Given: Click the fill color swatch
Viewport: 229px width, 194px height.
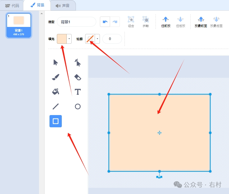Looking at the screenshot, I should (62, 39).
